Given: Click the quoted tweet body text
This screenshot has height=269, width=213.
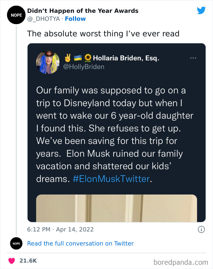Looking at the screenshot, I should point(114,134).
